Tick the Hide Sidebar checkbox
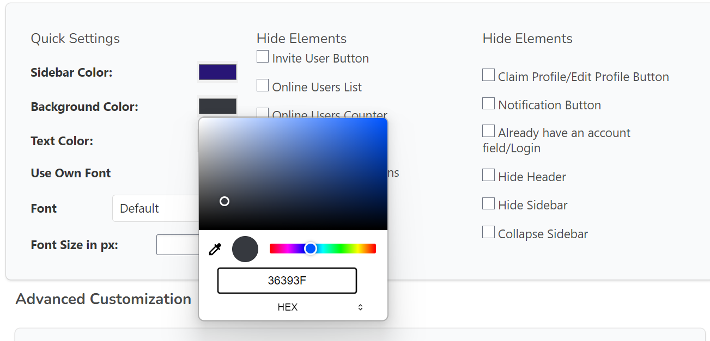Viewport: 710px width, 341px height. (x=488, y=203)
